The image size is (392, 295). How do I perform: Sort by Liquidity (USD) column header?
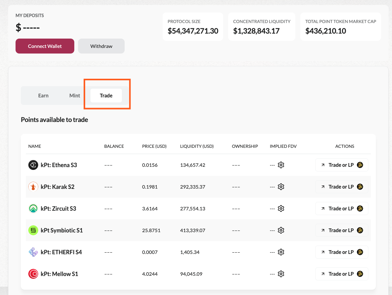[197, 146]
